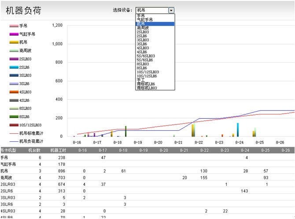Viewport: 295px width, 219px height.
Task: Pick 5S/6SLR03 from the dropdown list
Action: pos(146,56)
